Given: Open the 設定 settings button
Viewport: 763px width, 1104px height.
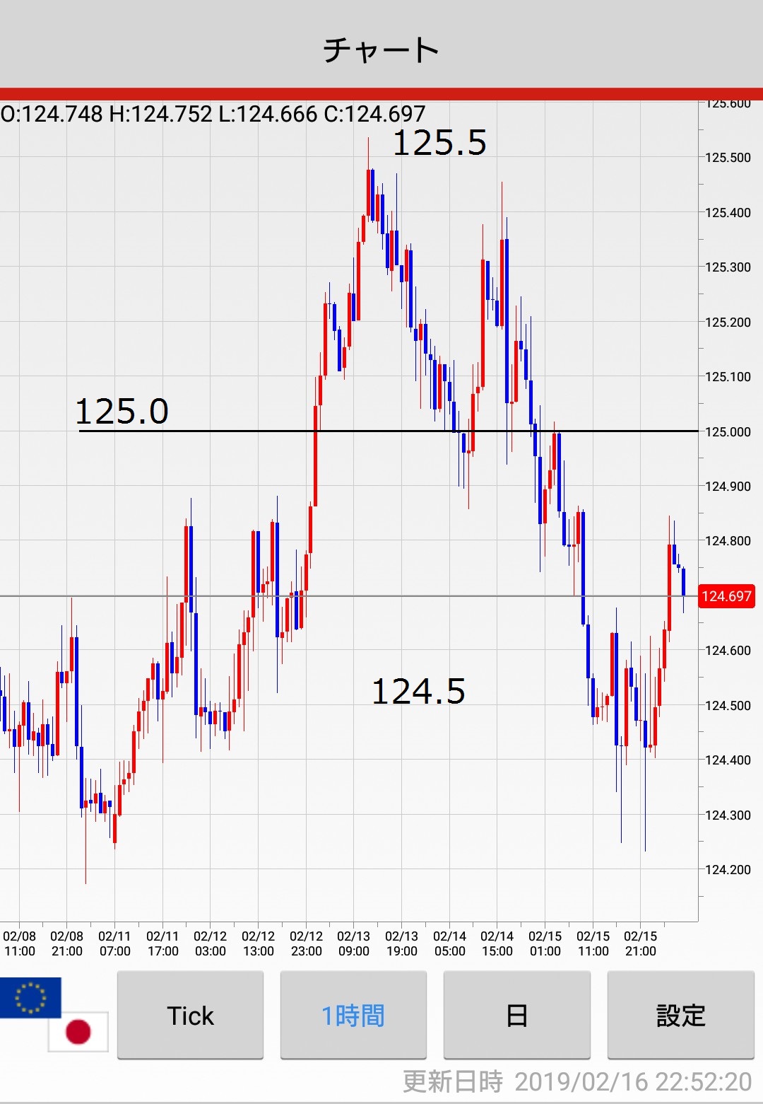Looking at the screenshot, I should tap(680, 1015).
